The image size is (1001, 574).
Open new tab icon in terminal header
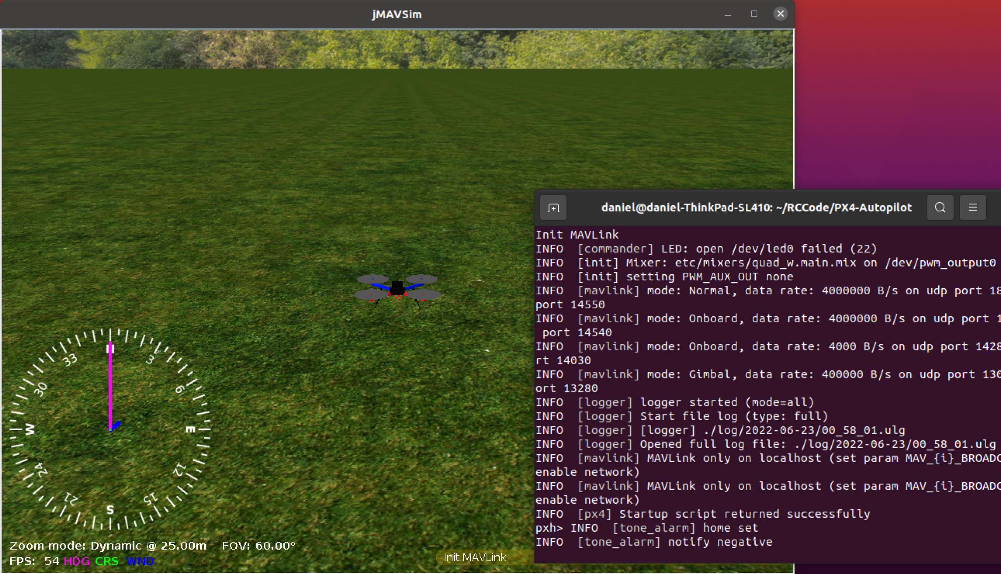point(553,208)
